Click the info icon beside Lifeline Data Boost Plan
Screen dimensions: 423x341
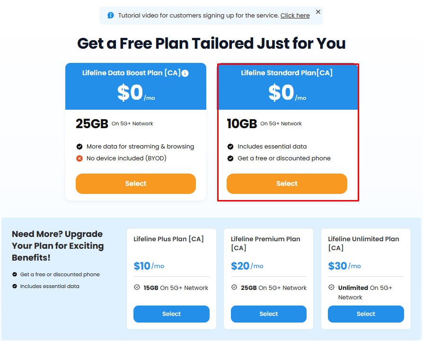(185, 73)
